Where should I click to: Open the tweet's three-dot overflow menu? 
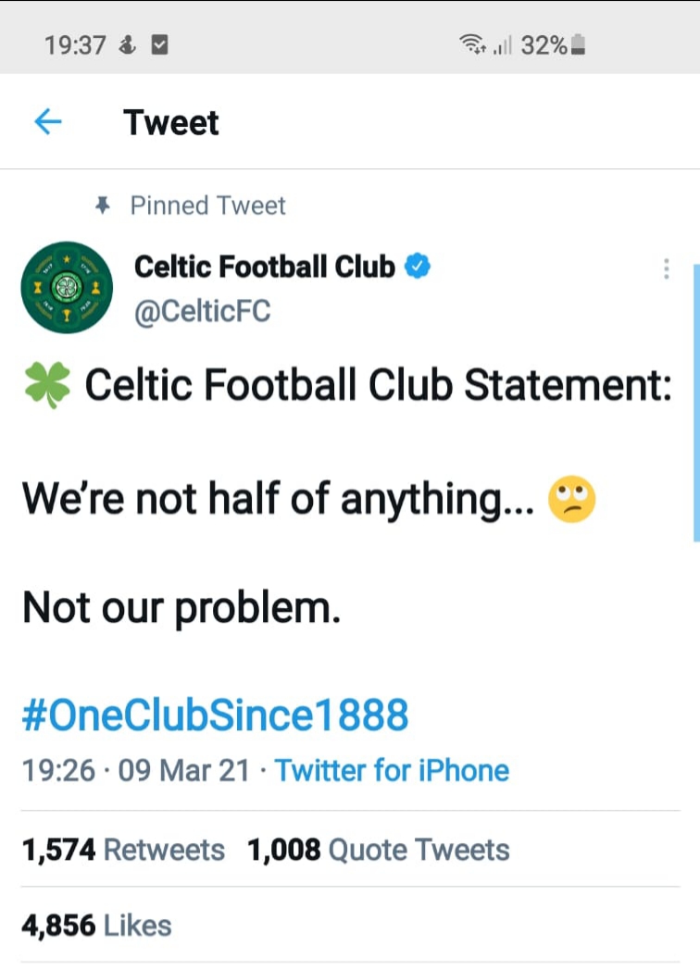(x=666, y=269)
